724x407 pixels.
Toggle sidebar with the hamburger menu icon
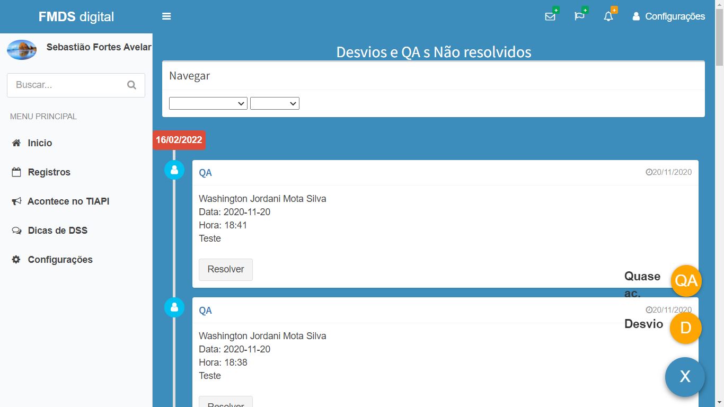pyautogui.click(x=166, y=16)
